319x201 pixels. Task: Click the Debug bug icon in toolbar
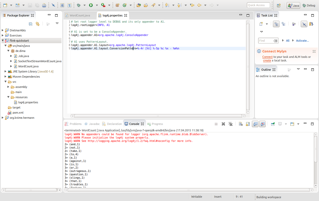point(79,5)
